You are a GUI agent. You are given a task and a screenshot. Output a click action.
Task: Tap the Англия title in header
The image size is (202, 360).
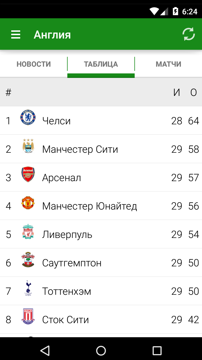tap(52, 35)
